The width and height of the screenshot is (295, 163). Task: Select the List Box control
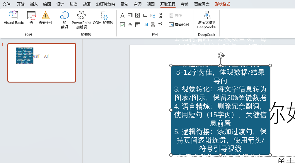click(x=145, y=25)
